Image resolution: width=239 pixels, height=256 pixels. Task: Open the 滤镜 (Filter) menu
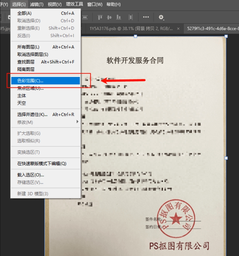[x=36, y=4]
